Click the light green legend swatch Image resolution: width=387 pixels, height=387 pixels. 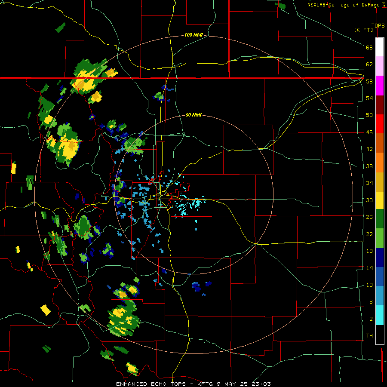click(380, 238)
